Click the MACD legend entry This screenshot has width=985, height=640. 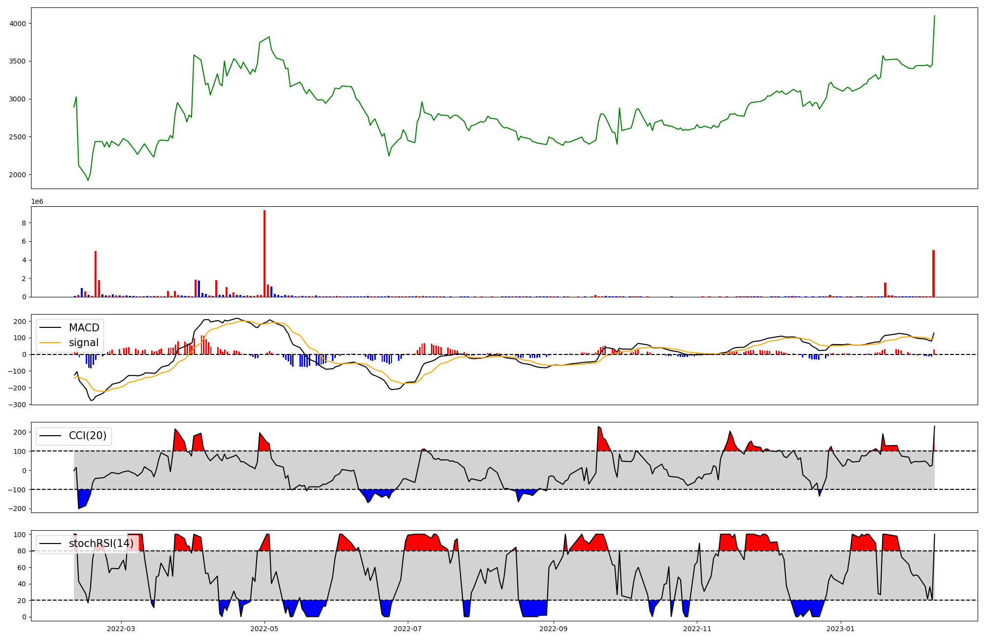(84, 328)
